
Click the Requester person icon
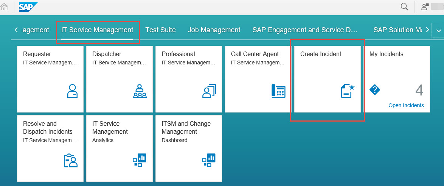tap(73, 91)
